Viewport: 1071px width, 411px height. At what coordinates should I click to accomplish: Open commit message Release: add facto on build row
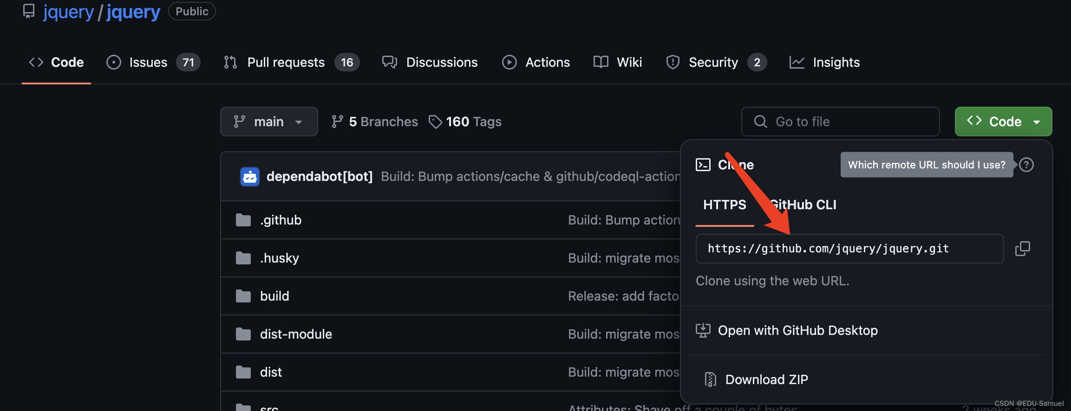coord(624,296)
